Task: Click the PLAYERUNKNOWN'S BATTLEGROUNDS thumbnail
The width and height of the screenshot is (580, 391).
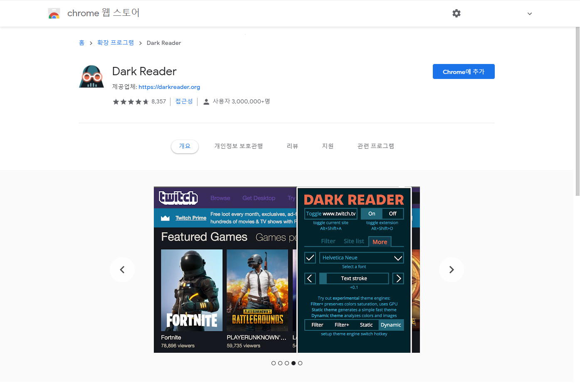Action: [257, 290]
